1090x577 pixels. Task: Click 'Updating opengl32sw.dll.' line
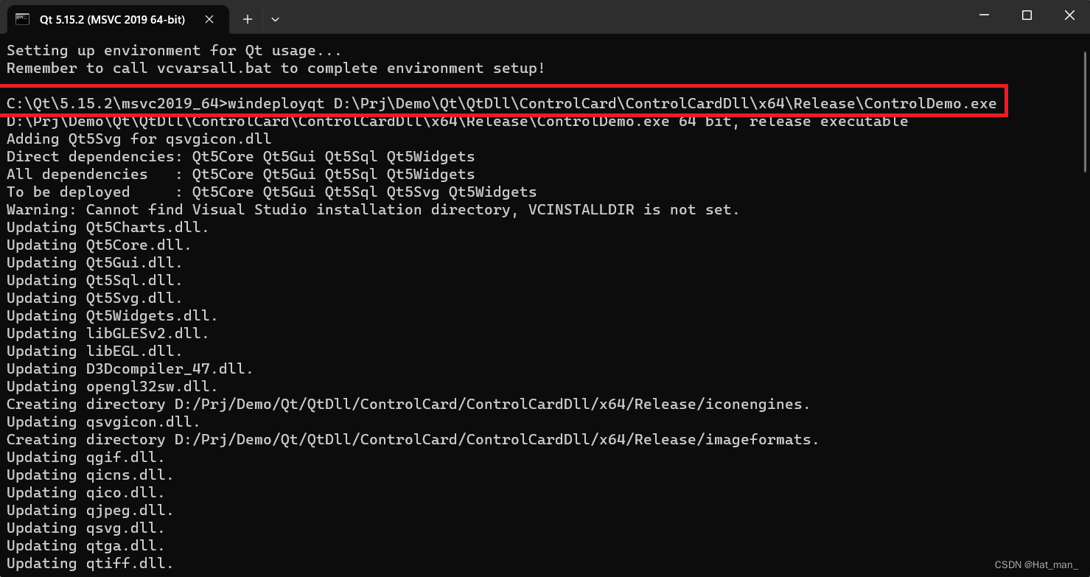click(113, 387)
